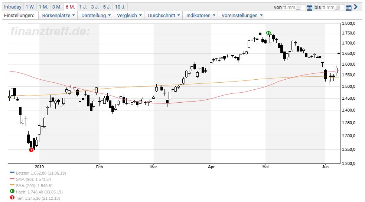The width and height of the screenshot is (365, 202).
Task: Click the red T icon in the legend
Action: [12, 198]
